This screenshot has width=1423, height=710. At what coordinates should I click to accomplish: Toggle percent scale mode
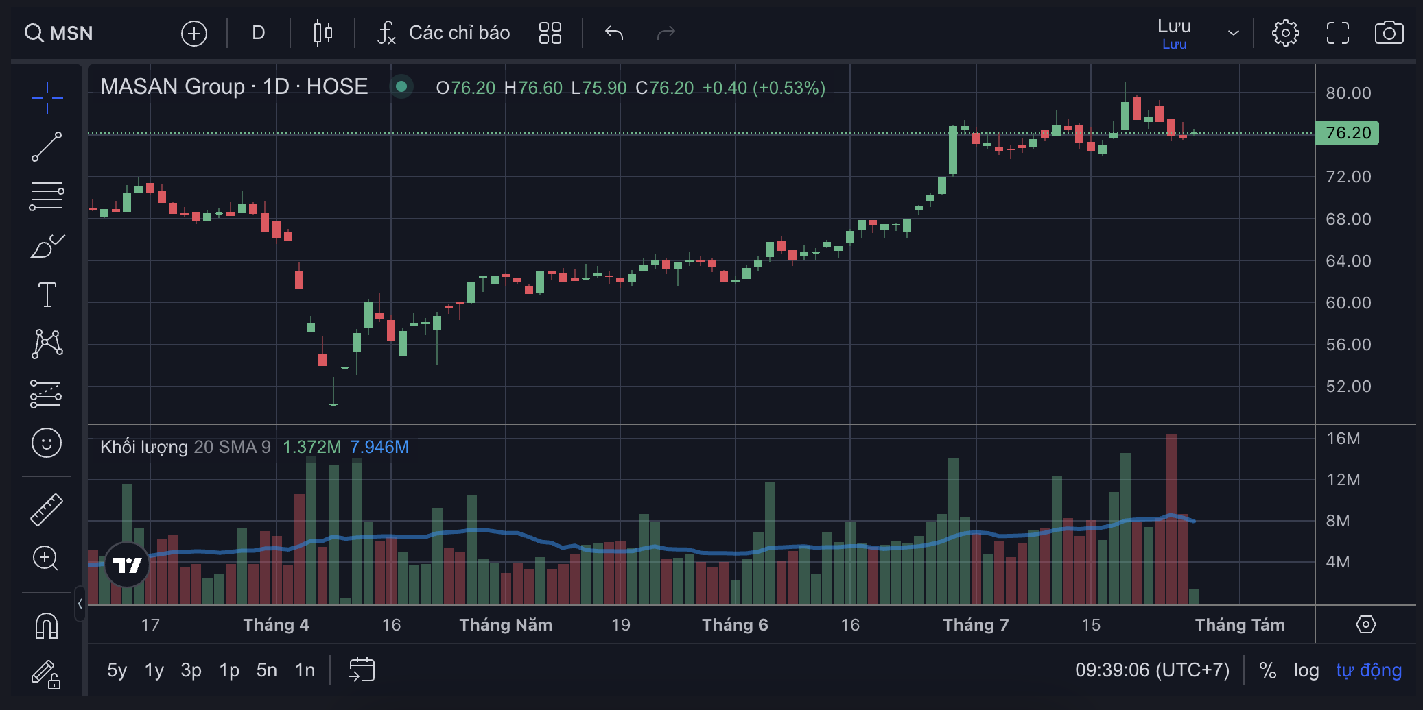click(x=1267, y=670)
